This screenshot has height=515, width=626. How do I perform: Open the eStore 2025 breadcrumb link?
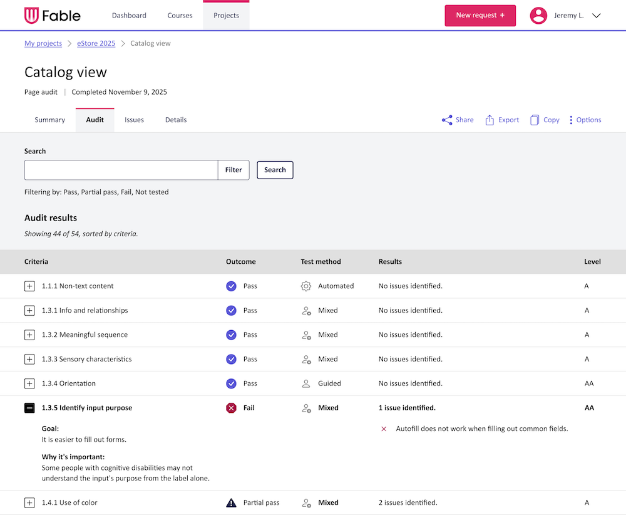[96, 43]
